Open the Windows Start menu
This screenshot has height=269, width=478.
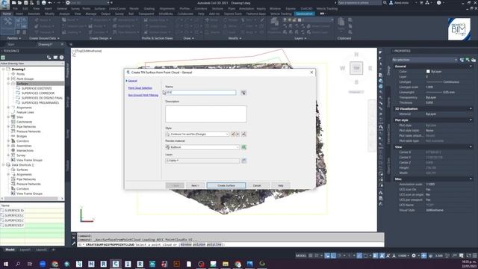pos(6,264)
